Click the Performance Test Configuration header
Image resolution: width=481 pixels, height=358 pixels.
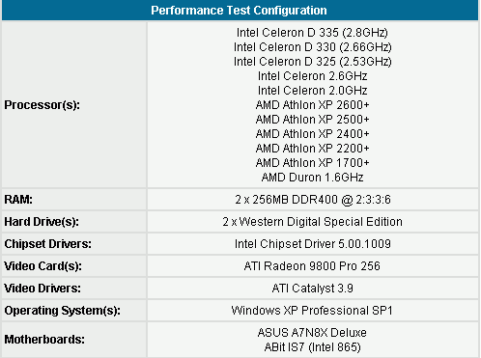[x=240, y=11]
